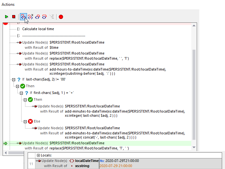Select the 'Calculate local time' comment line
225x169 pixels.
[x=38, y=29]
